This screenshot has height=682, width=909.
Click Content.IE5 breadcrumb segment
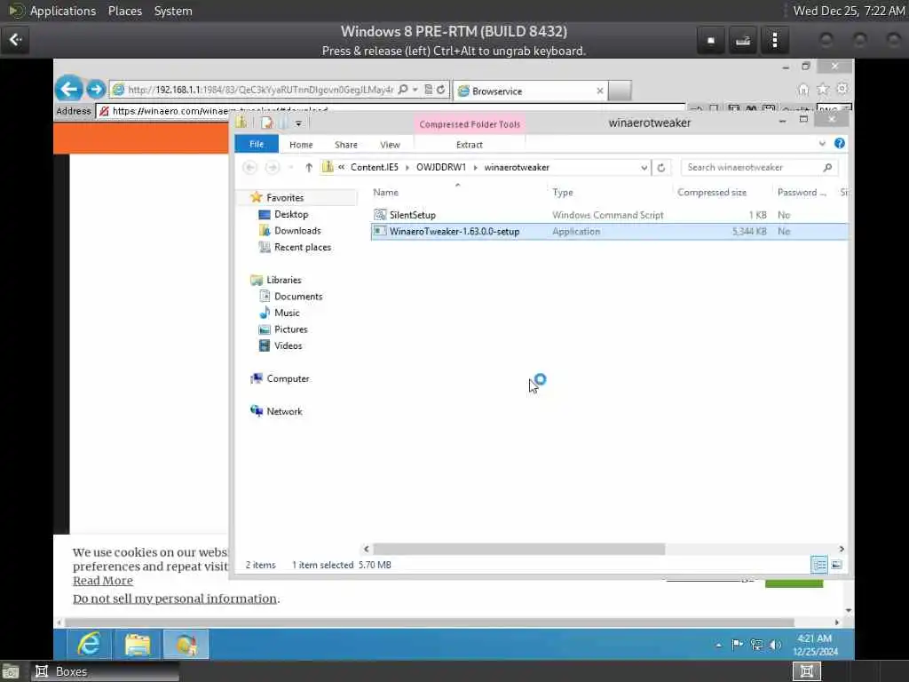click(375, 168)
